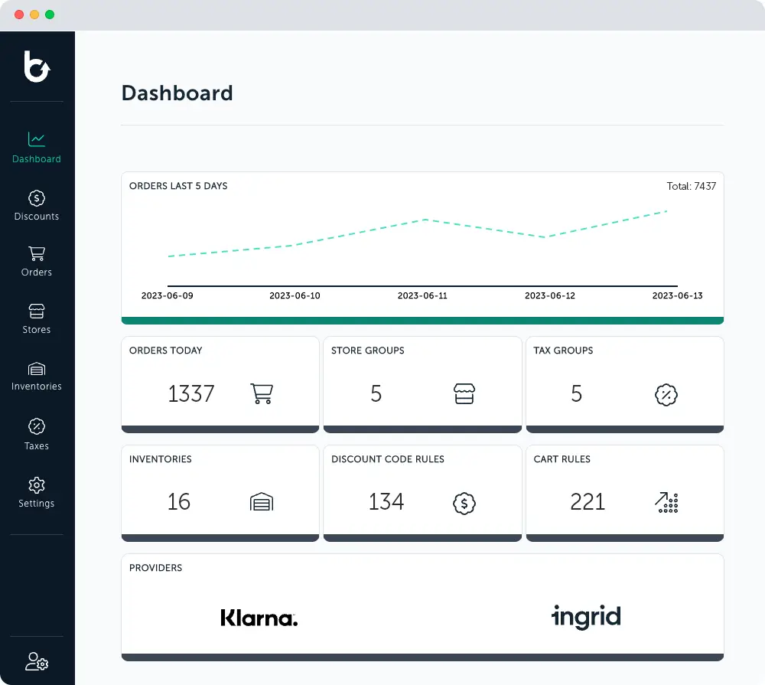Screen dimensions: 765x685
Task: Select the Dashboard menu label text
Action: click(x=36, y=158)
